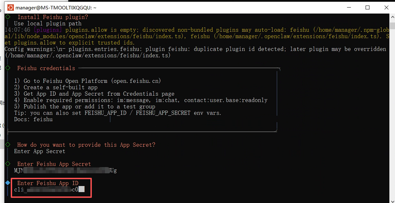Click the scrollbar up arrow
This screenshot has height=203, width=395.
(393, 17)
